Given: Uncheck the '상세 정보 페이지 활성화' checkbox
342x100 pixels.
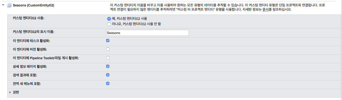Looking at the screenshot, I should pyautogui.click(x=108, y=66).
